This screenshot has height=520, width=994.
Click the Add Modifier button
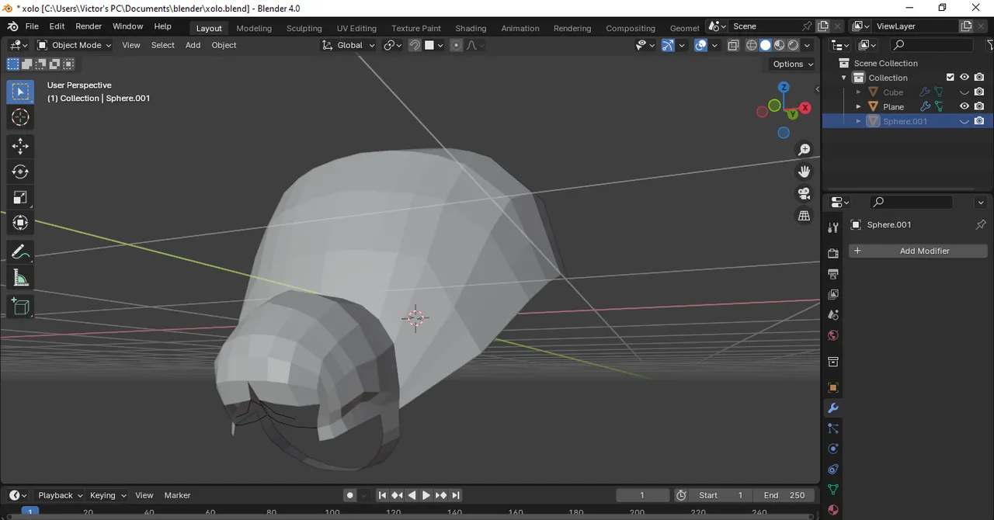click(918, 251)
